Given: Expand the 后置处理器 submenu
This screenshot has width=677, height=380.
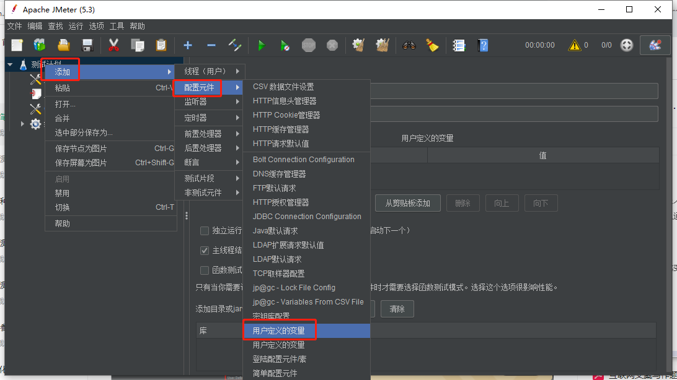Looking at the screenshot, I should (210, 148).
